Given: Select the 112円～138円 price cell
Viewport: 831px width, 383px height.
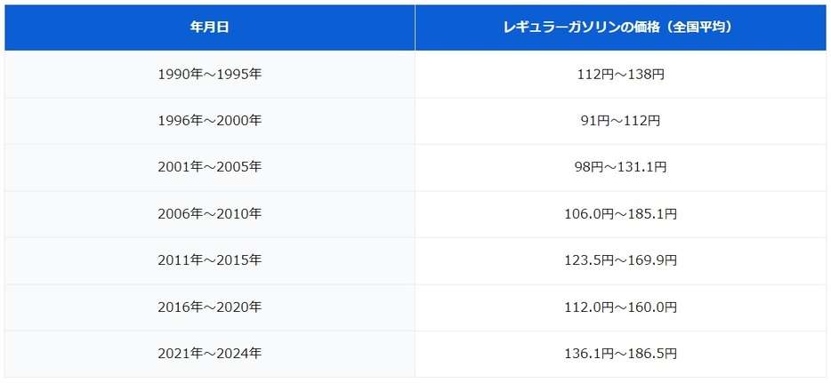Looking at the screenshot, I should [x=621, y=75].
